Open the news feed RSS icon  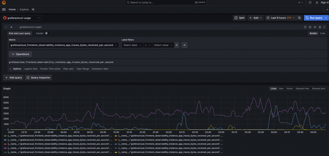[x=317, y=3]
